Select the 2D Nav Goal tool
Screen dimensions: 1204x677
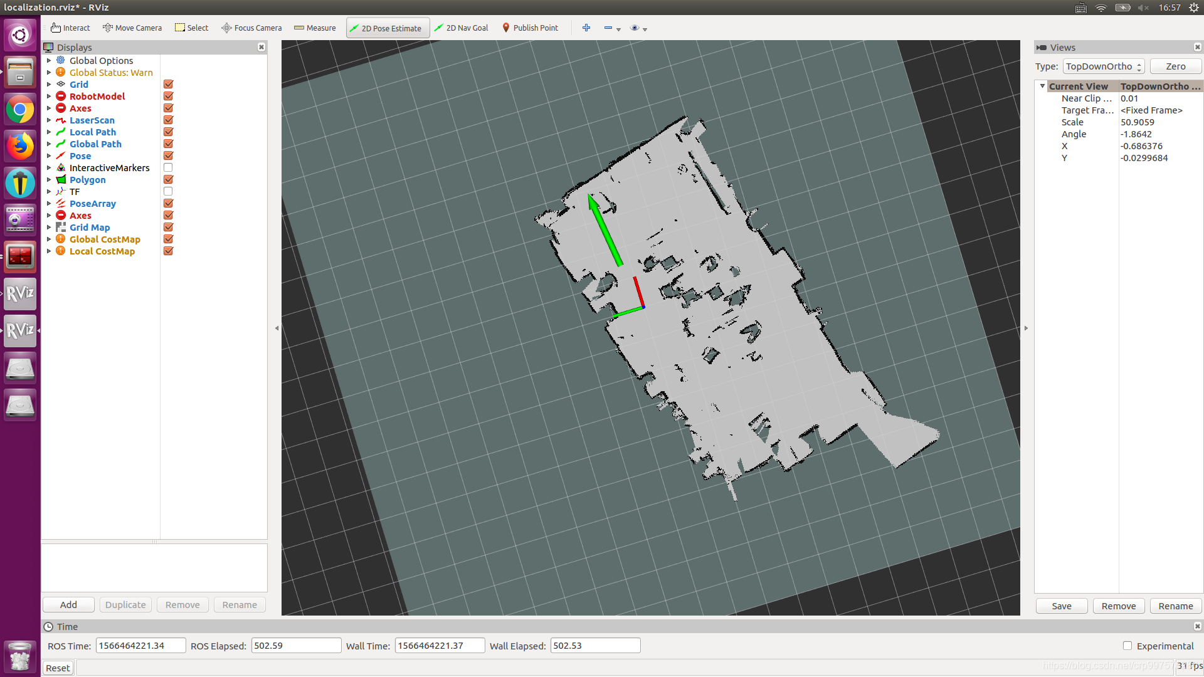(461, 28)
